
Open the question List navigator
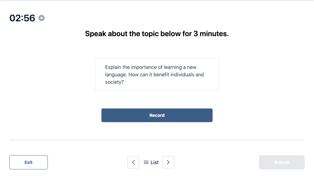151,162
